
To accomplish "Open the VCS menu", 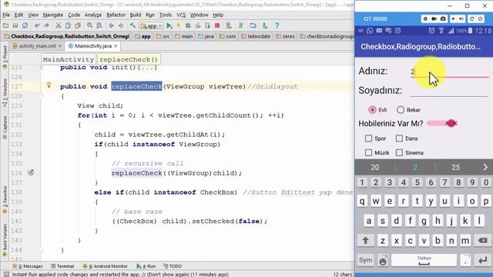I will tap(181, 15).
